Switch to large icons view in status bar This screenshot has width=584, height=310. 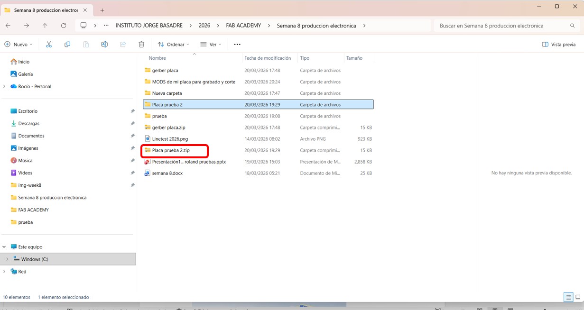point(578,297)
